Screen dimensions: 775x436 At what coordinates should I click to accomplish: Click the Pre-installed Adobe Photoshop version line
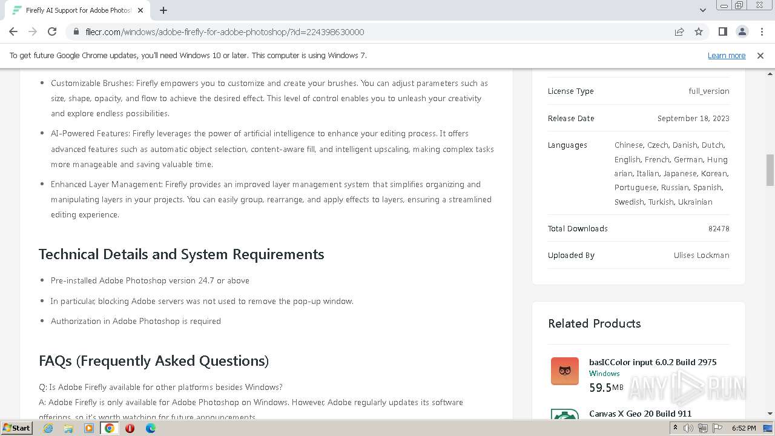[x=150, y=280]
